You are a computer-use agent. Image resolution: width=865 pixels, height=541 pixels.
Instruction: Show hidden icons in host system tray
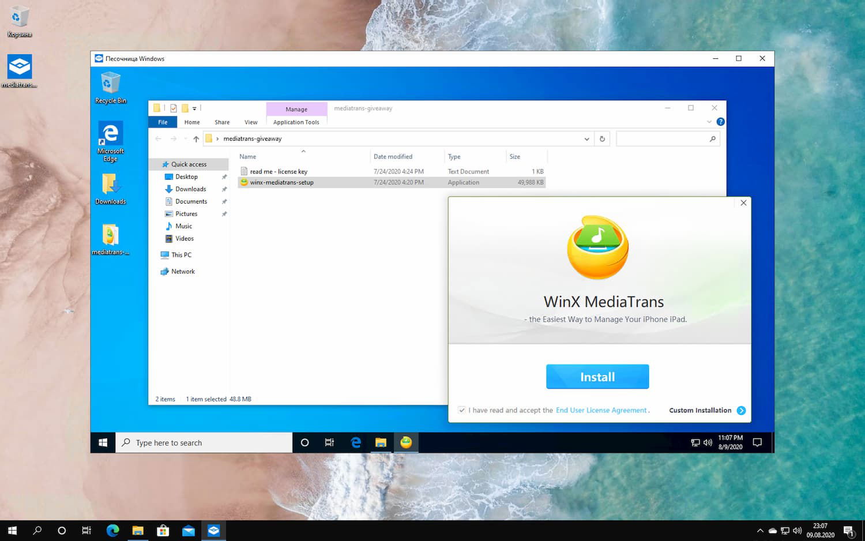(x=760, y=531)
